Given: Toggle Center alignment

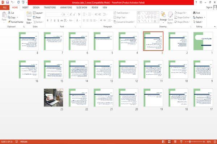Looking at the screenshot, I should tap(88, 21).
